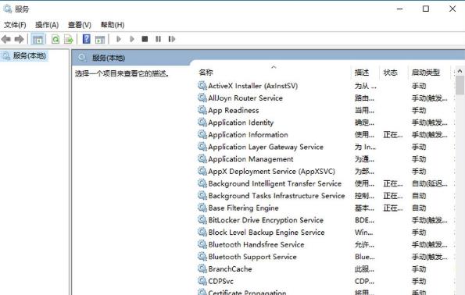465x295 pixels.
Task: Toggle the action pane toolbar icon
Action: pyautogui.click(x=100, y=39)
